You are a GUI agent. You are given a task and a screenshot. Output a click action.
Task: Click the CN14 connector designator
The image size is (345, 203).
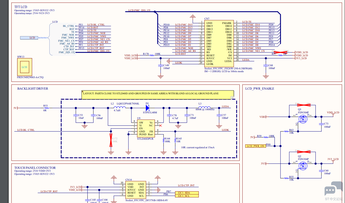(128, 180)
